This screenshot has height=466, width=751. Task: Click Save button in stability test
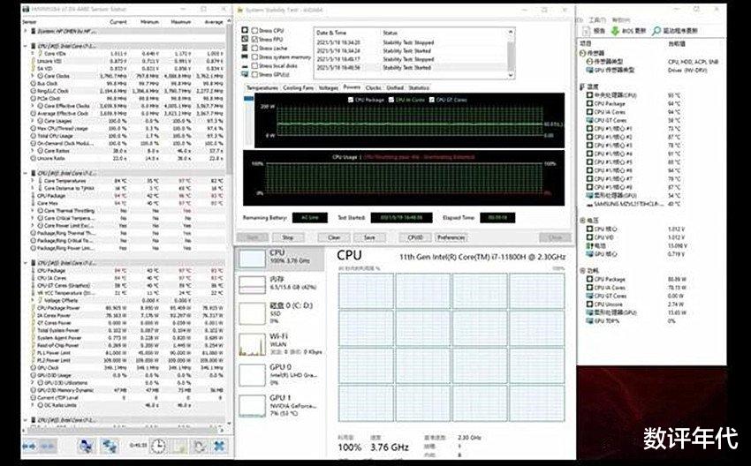(x=369, y=237)
